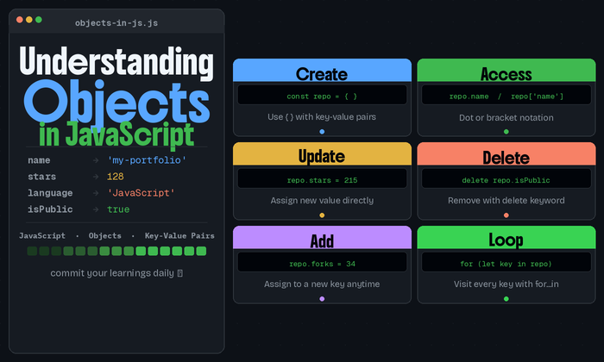
Task: Open the Loop card header
Action: click(x=506, y=237)
